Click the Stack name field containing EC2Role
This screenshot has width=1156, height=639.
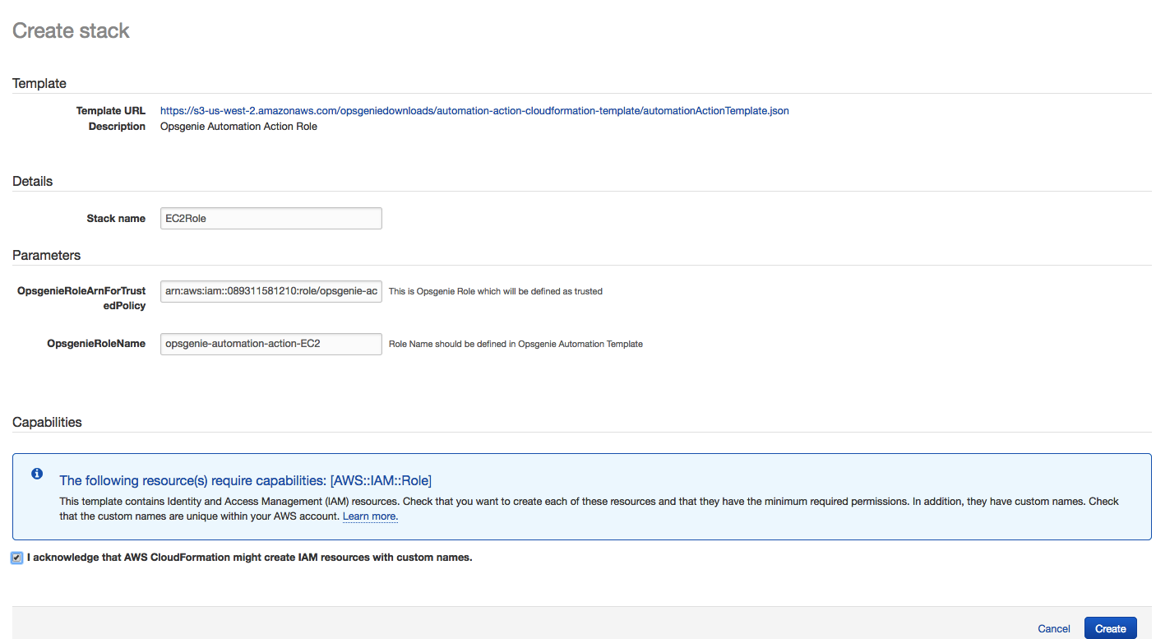click(x=271, y=219)
